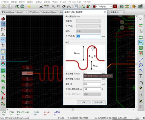Screen dimensions: 145x120
Task: Run design rules check ladybug icon
Action: (x=88, y=6)
